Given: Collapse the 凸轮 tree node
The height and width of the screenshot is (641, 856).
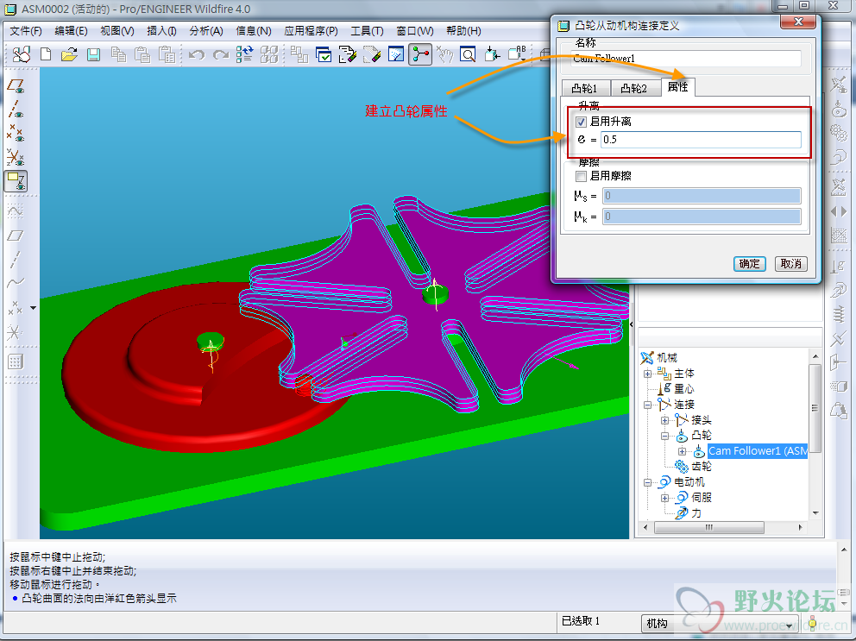Looking at the screenshot, I should point(665,437).
